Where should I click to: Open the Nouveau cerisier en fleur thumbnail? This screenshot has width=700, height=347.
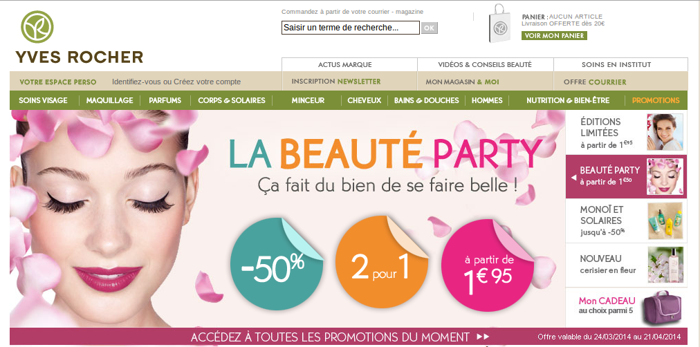click(x=665, y=265)
